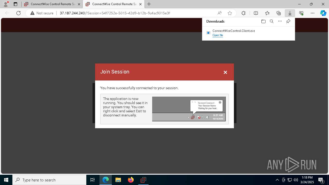Click ConnectWiseControl.Client.exe file name in Downloads

pyautogui.click(x=234, y=31)
